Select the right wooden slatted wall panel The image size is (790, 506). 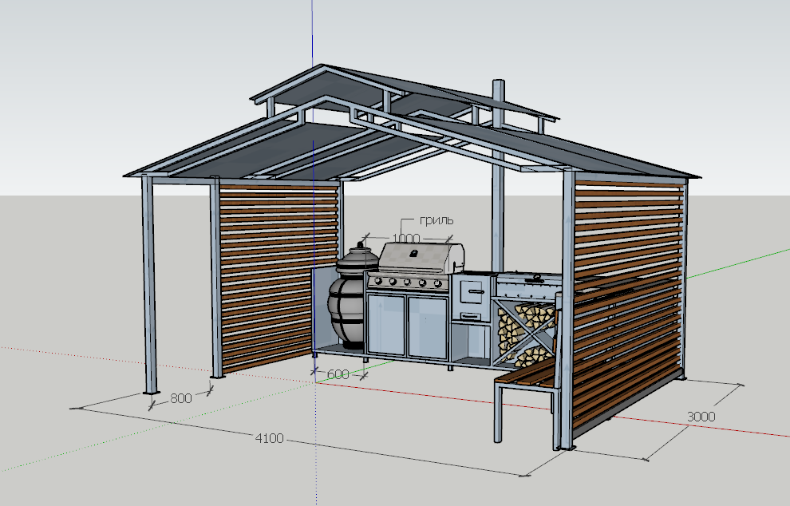point(626,303)
